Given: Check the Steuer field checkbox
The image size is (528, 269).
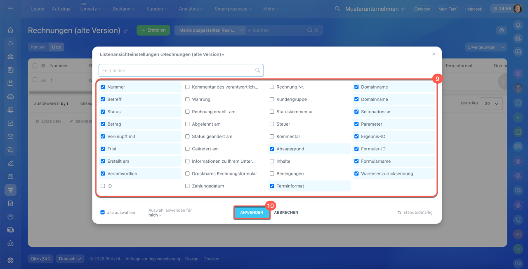Looking at the screenshot, I should tap(272, 124).
